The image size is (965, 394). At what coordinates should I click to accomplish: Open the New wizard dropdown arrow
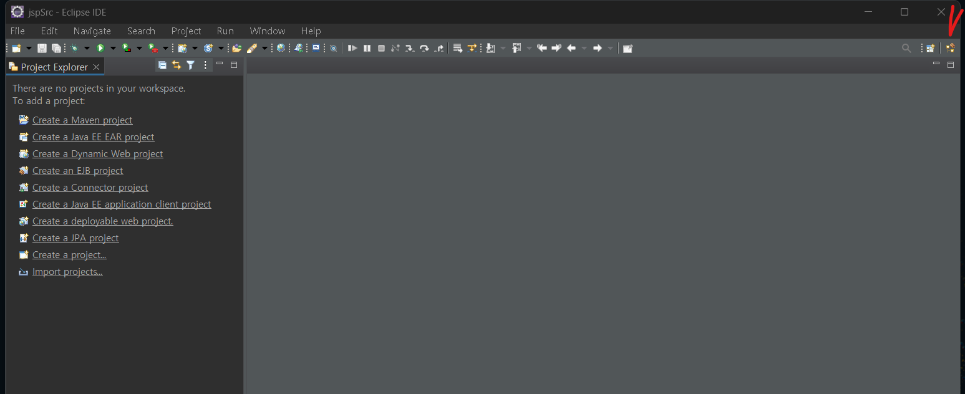coord(29,48)
